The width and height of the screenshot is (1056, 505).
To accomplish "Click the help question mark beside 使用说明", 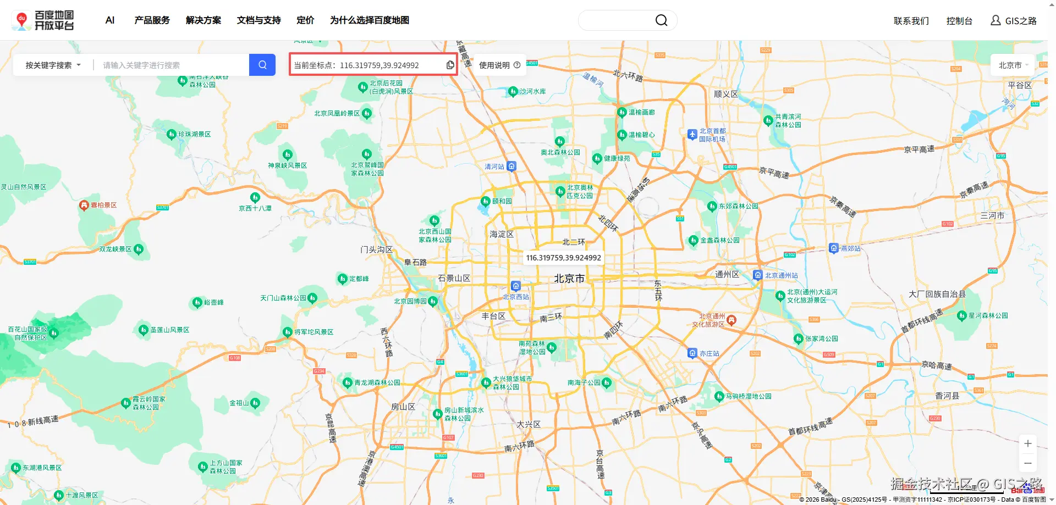I will coord(517,65).
